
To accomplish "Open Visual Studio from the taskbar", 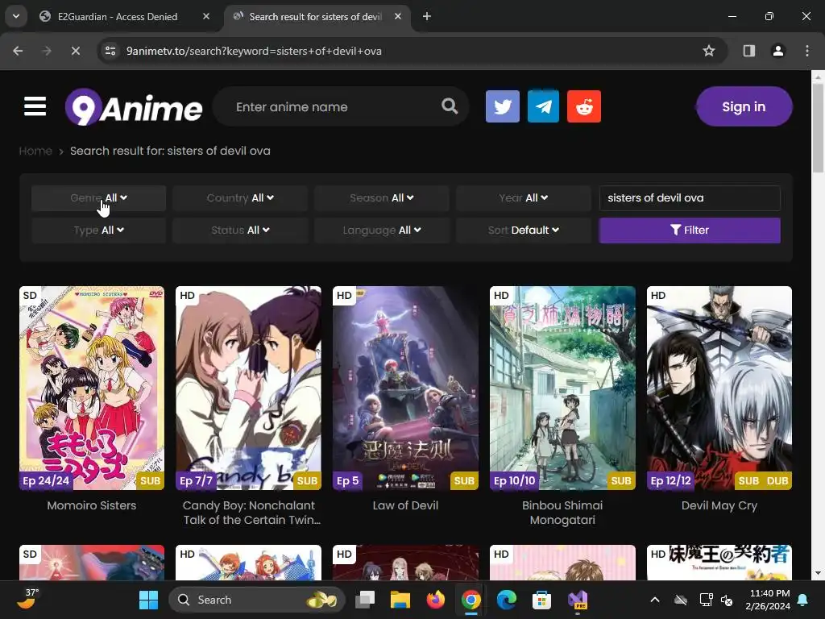I will (x=577, y=600).
